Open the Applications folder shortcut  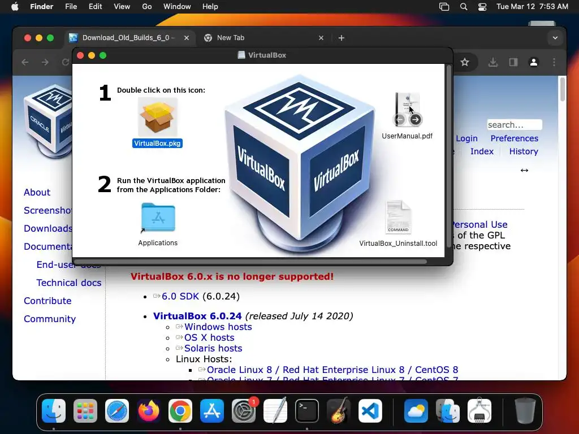pos(158,218)
